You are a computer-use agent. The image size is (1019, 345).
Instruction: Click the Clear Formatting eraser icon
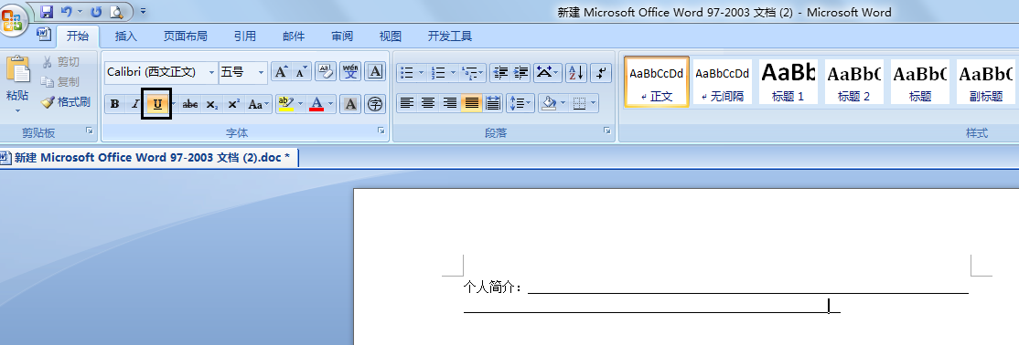pyautogui.click(x=325, y=71)
